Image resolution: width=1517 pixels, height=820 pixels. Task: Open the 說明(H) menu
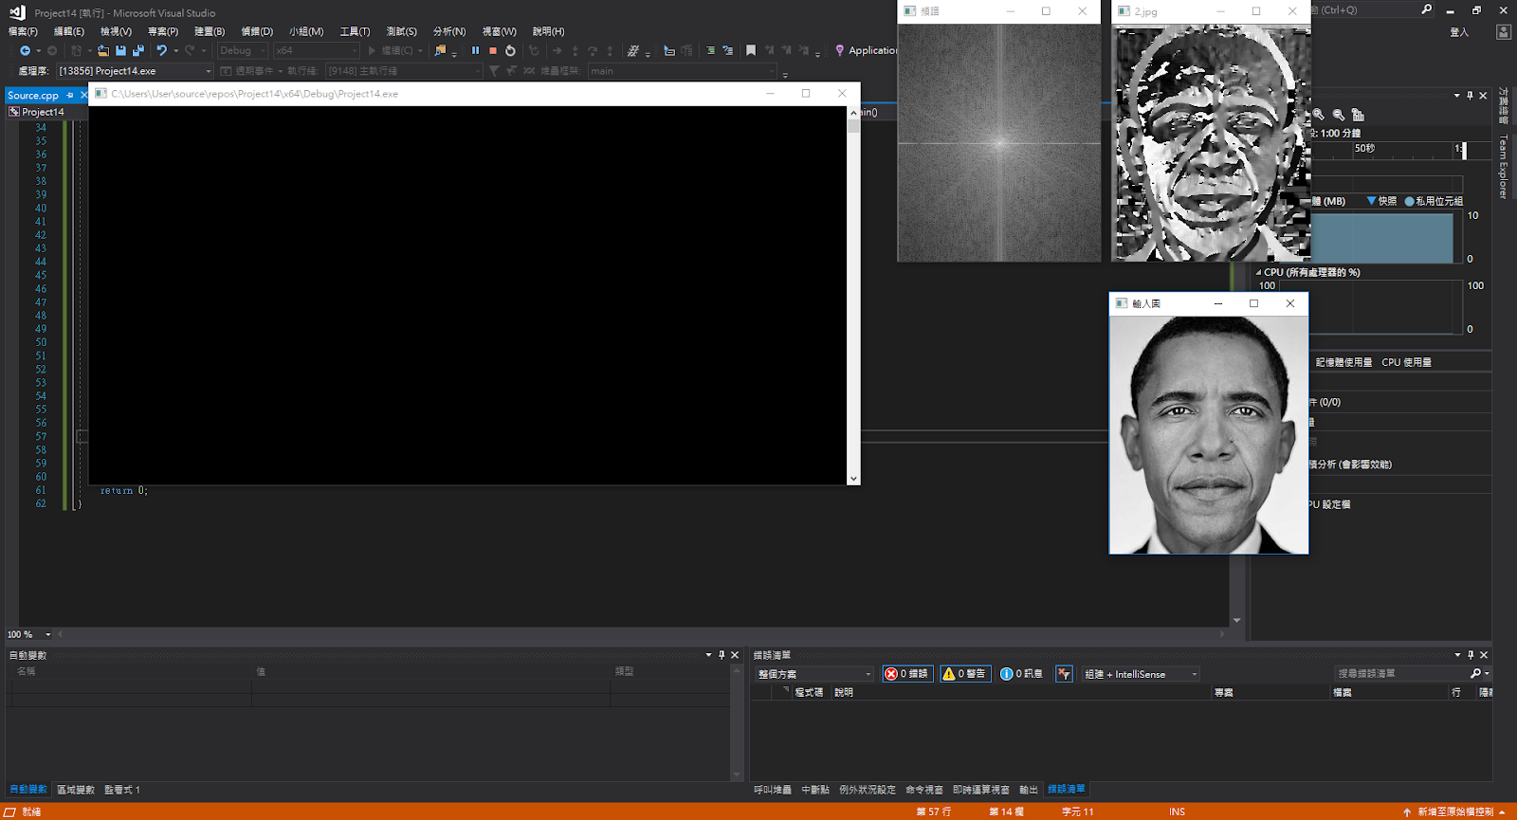[548, 31]
